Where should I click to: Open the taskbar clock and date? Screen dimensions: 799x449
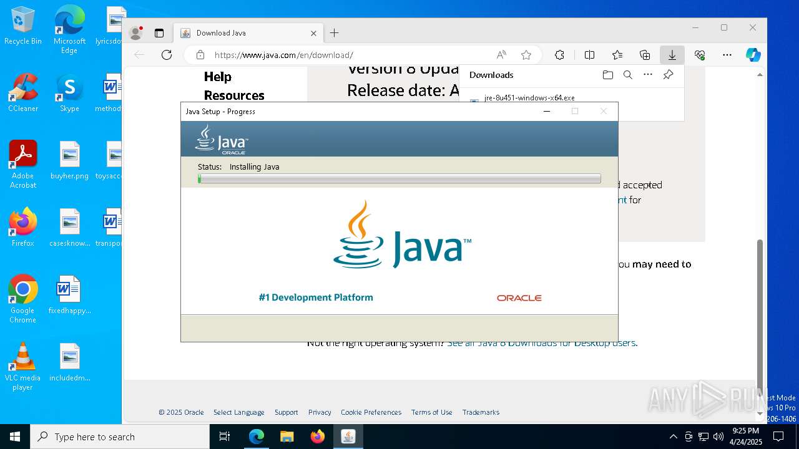coord(745,437)
